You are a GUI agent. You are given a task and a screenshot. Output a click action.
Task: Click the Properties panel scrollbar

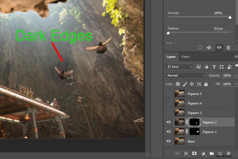[237, 12]
